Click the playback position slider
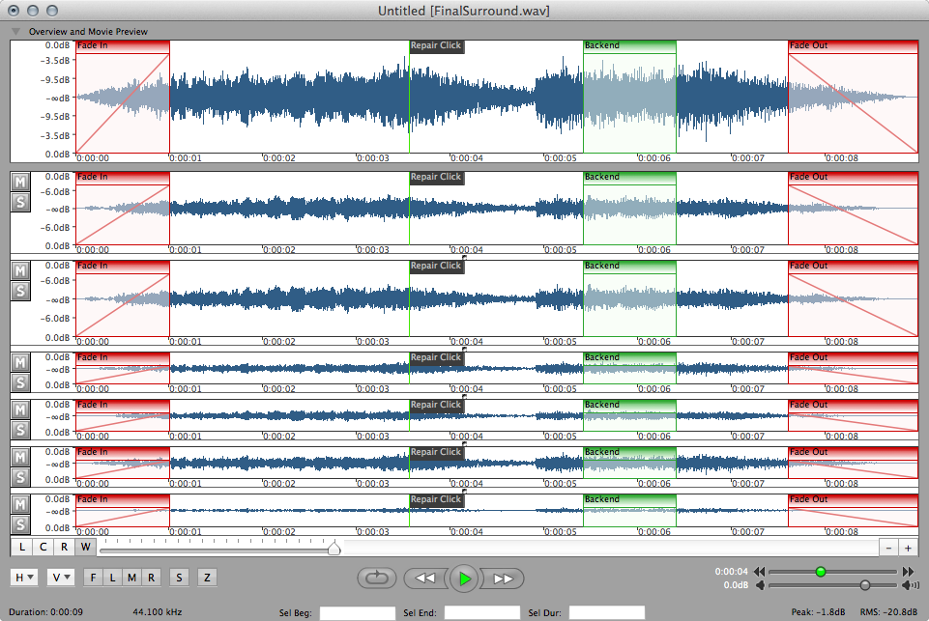This screenshot has height=621, width=929. [822, 572]
